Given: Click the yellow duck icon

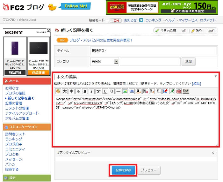Looking at the screenshot, I should (52, 7).
